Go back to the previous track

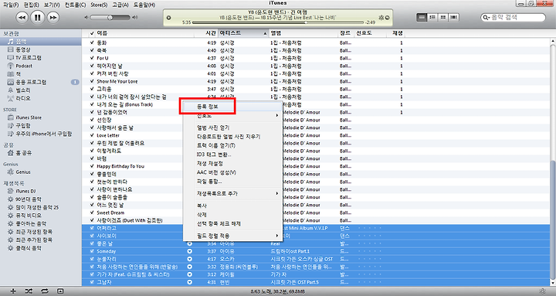22,18
